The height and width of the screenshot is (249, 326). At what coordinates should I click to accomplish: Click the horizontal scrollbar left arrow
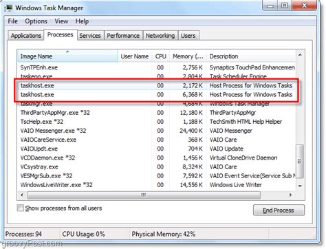pyautogui.click(x=22, y=195)
